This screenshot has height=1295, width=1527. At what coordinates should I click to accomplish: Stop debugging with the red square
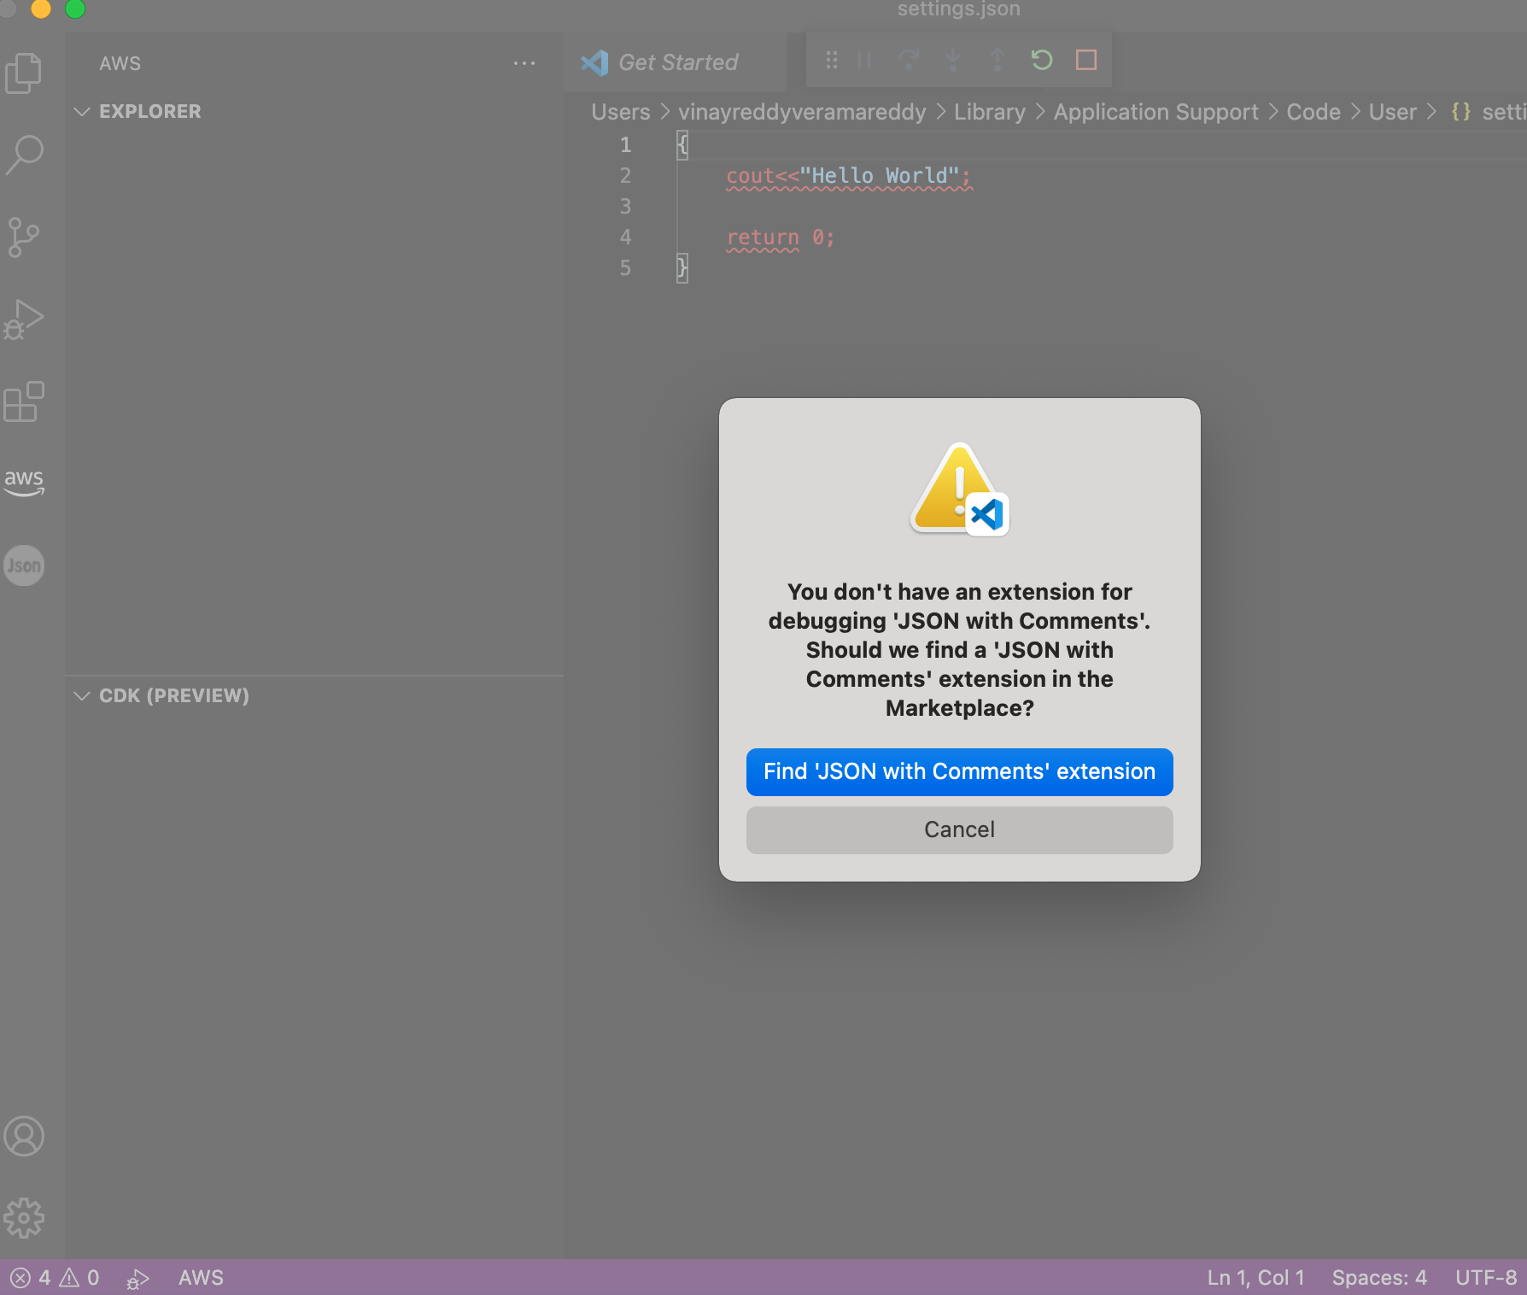[x=1085, y=60]
